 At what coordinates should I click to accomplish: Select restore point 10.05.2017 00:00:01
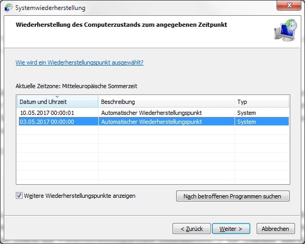[x=154, y=113]
